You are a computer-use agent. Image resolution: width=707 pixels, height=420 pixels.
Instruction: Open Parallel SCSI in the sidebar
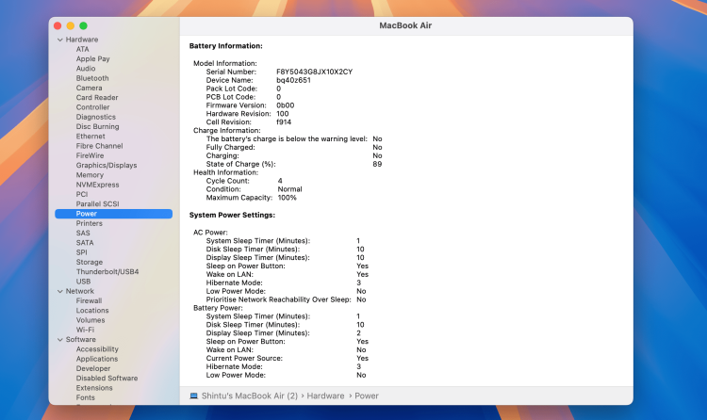(x=97, y=204)
